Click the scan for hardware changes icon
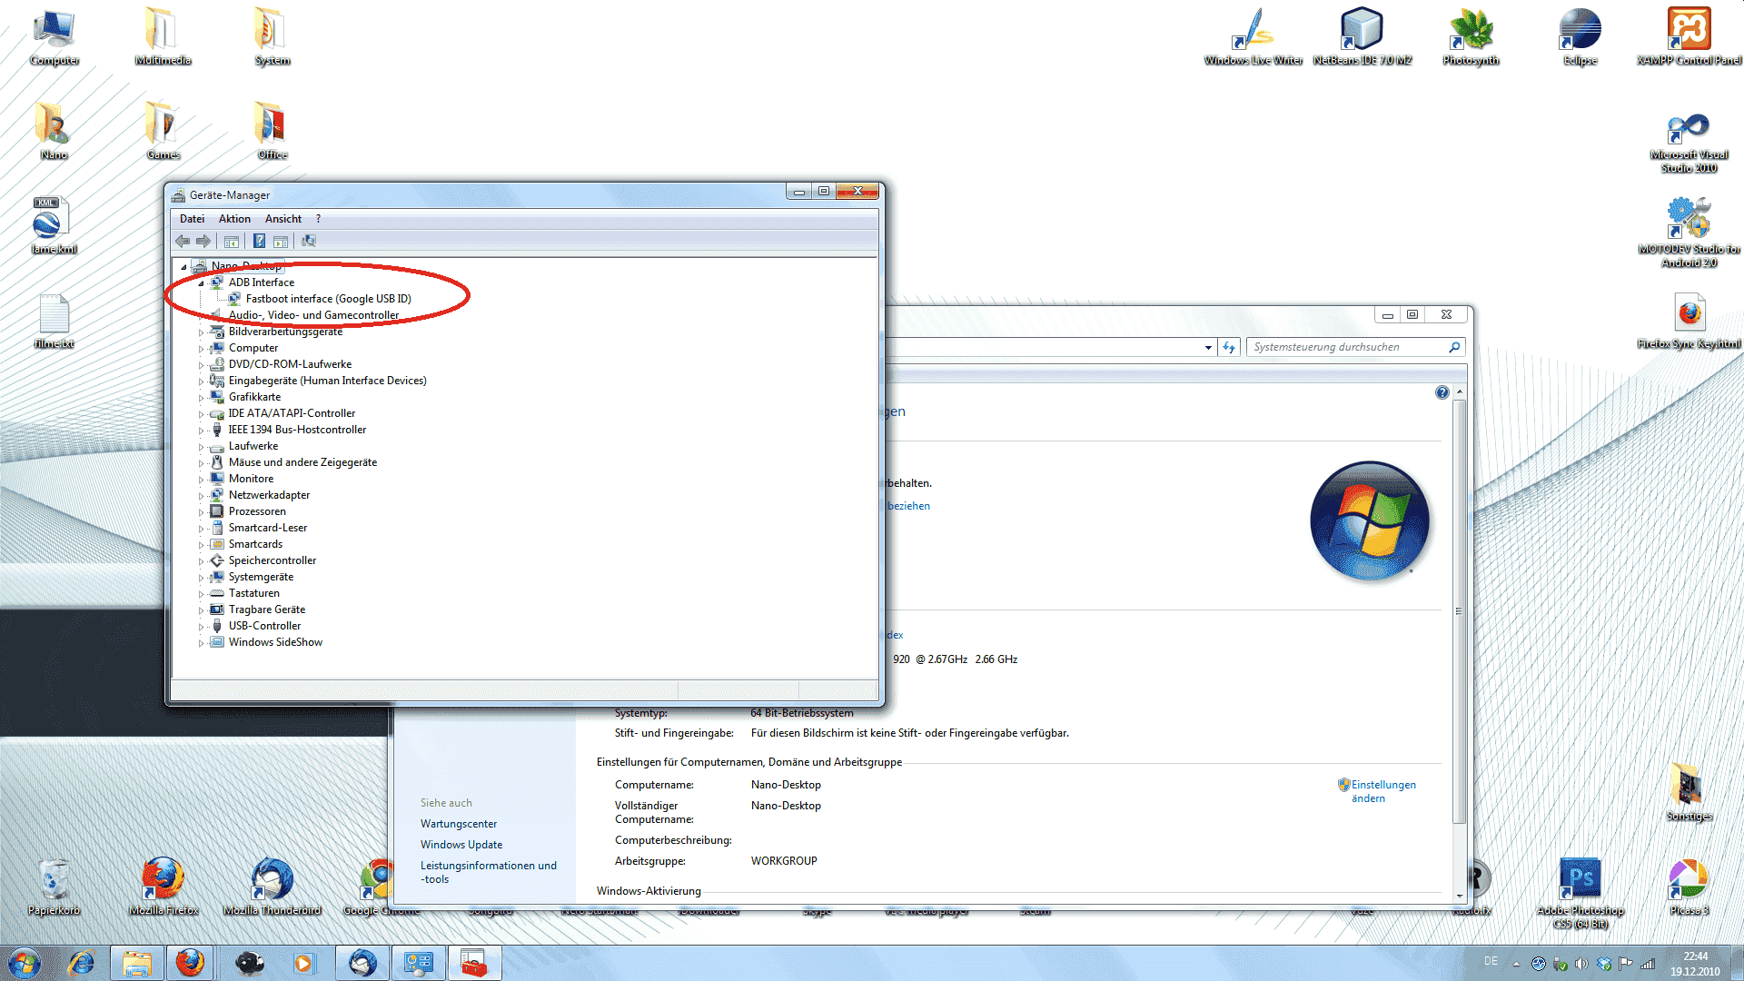This screenshot has width=1744, height=981. (309, 242)
